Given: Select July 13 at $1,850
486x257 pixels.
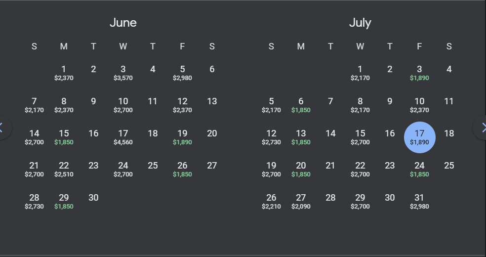Looking at the screenshot, I should pyautogui.click(x=301, y=137).
